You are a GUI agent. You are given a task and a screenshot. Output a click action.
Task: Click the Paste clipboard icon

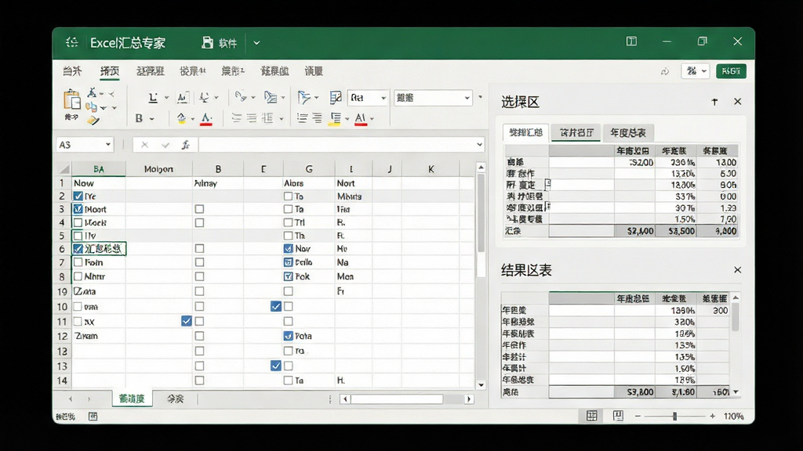[x=71, y=100]
